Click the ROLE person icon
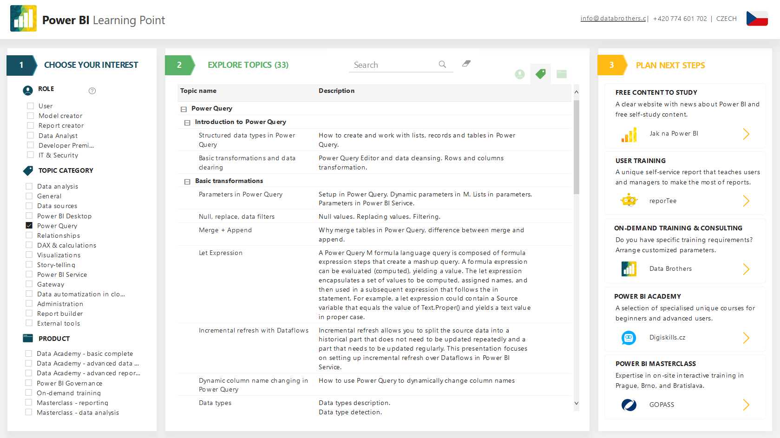This screenshot has height=438, width=780. pos(28,90)
